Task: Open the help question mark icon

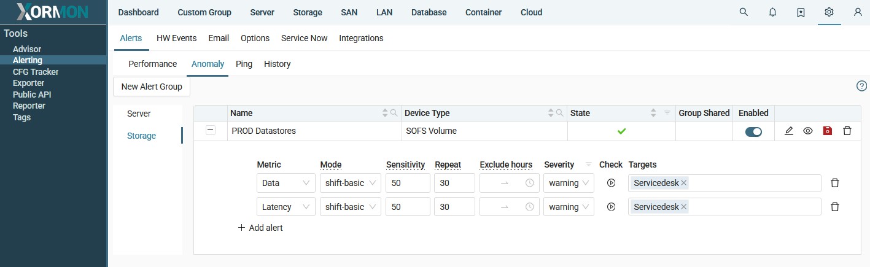Action: click(x=861, y=86)
